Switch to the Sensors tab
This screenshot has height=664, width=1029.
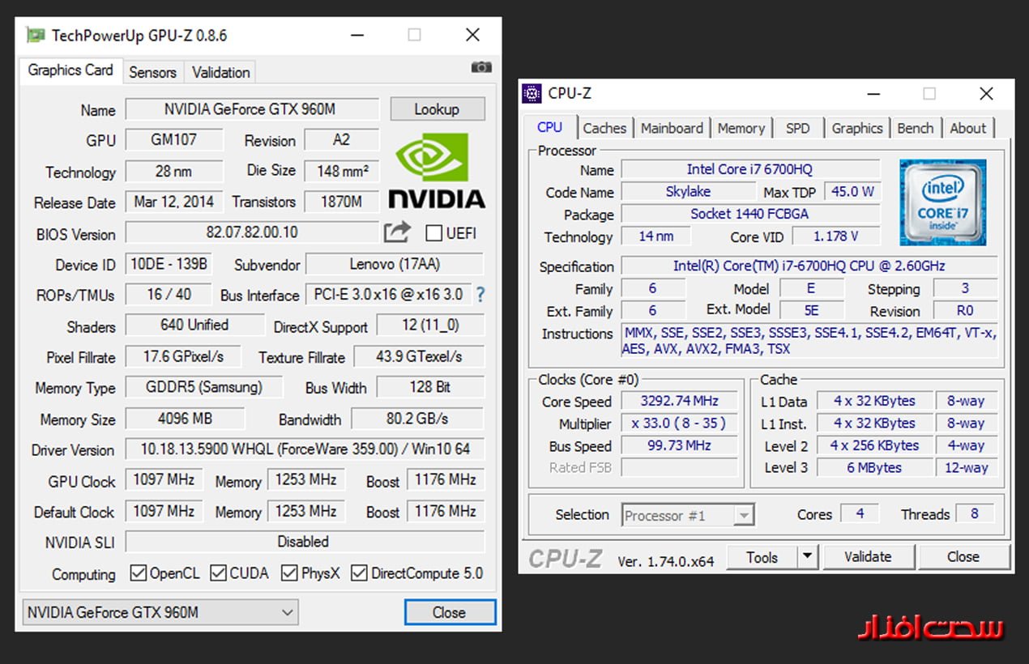click(x=152, y=72)
